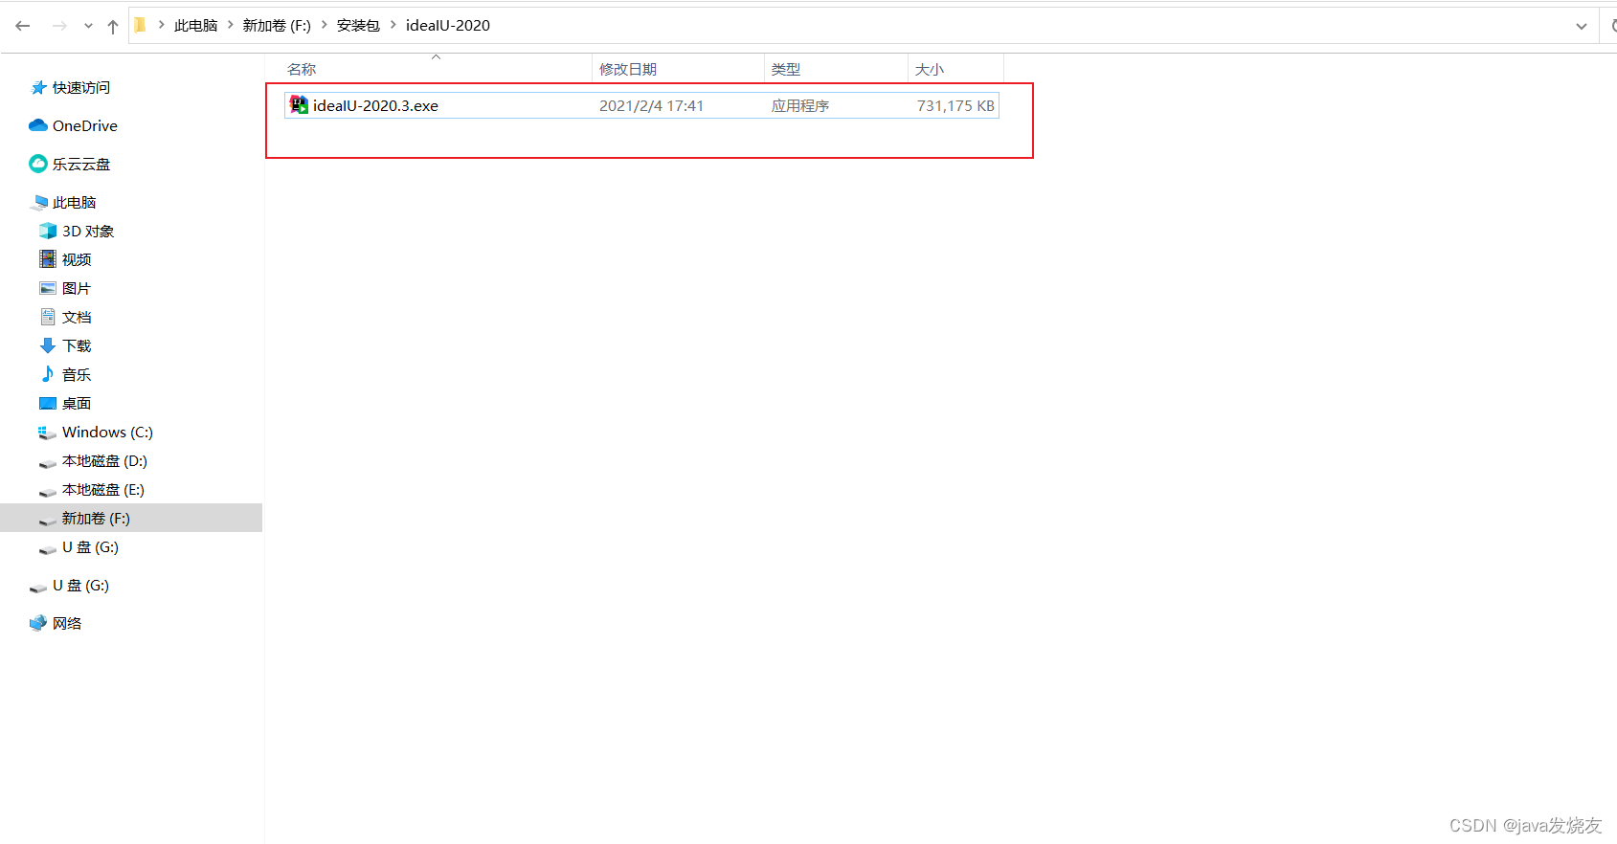The height and width of the screenshot is (844, 1617).
Task: Sort by 修改日期 column header
Action: 628,69
